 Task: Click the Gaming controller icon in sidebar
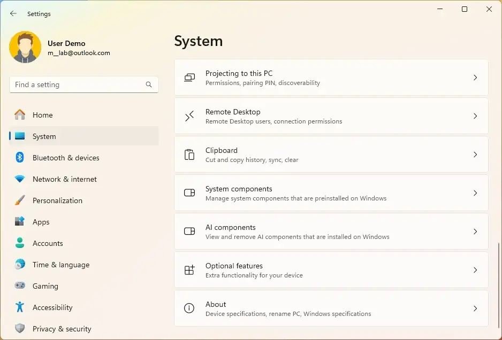[20, 286]
